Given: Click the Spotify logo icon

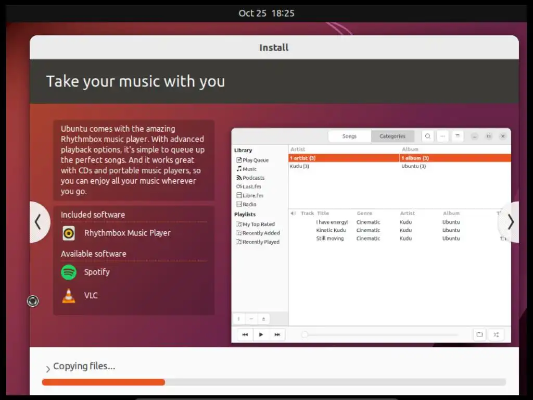Looking at the screenshot, I should [x=69, y=272].
